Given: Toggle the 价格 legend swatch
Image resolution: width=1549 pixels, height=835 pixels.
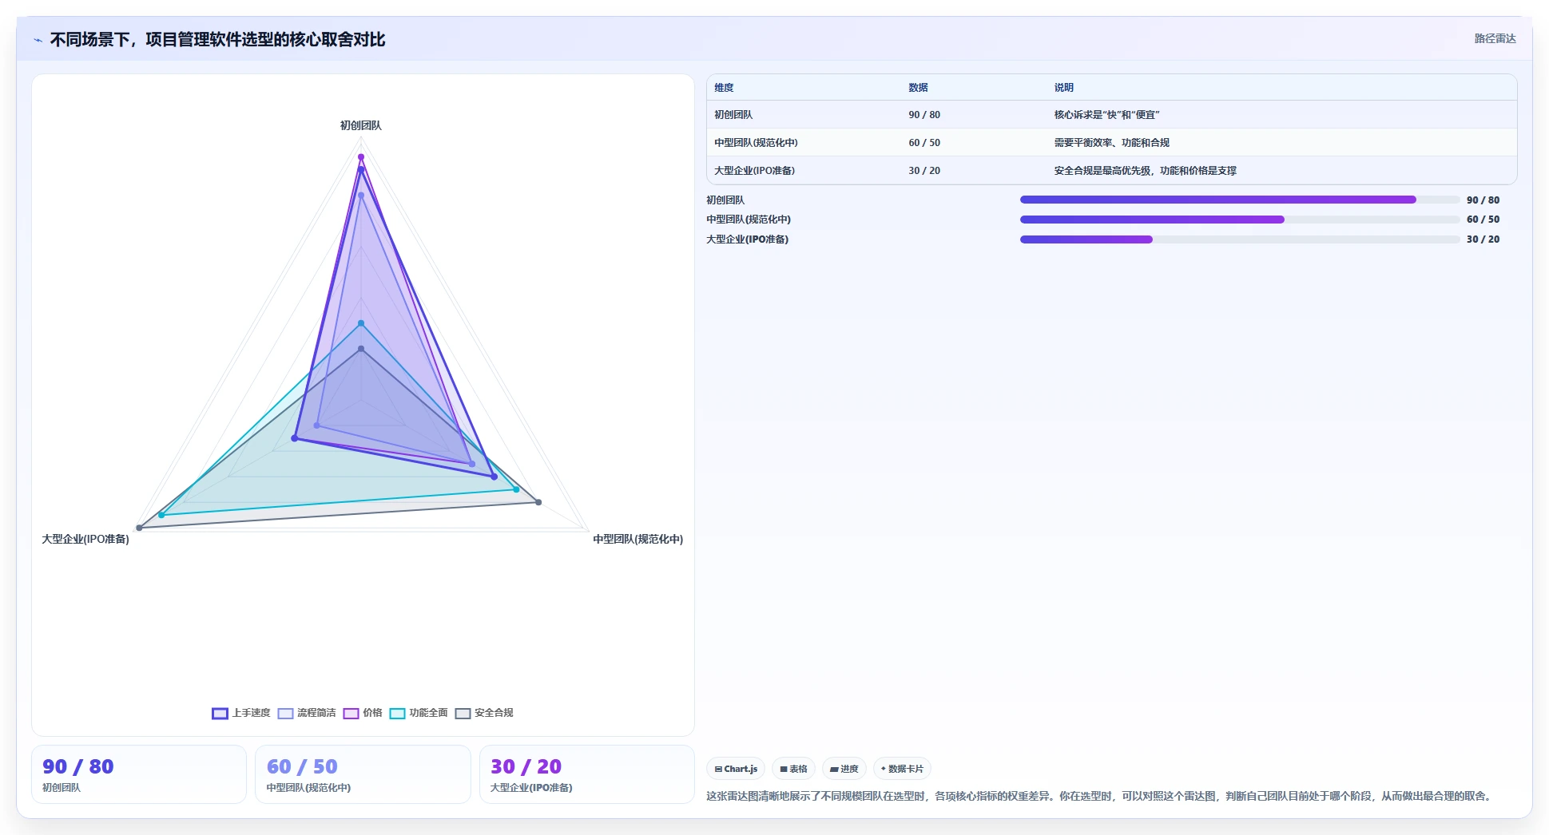Looking at the screenshot, I should point(351,714).
